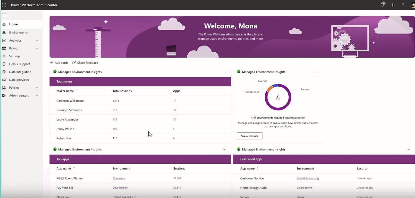Select the Robert Fox row
The width and height of the screenshot is (415, 198).
(x=140, y=138)
